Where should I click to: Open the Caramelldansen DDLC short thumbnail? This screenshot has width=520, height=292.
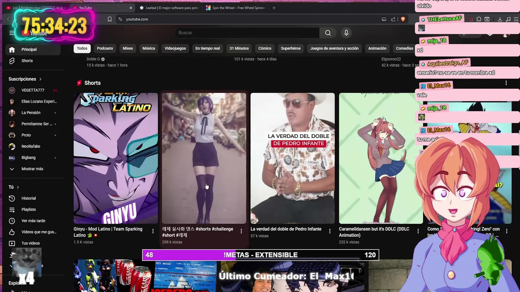[x=381, y=158]
